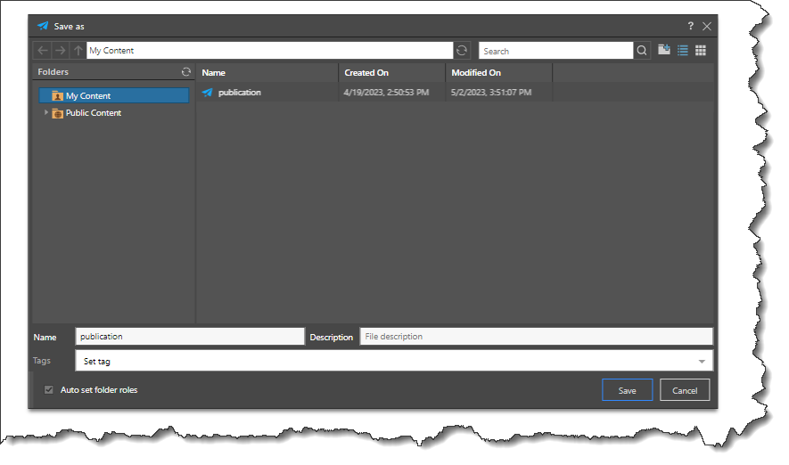Click the File description field
789x465 pixels.
point(535,337)
